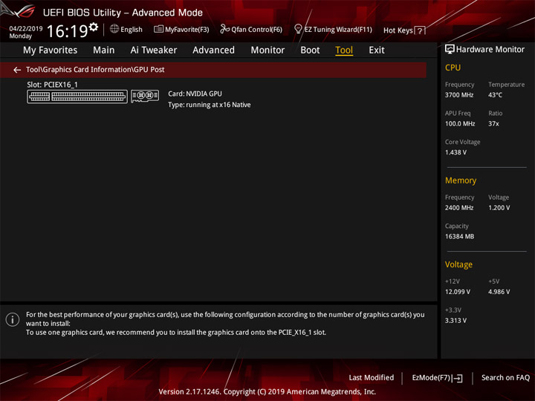Open the Boot tab
The height and width of the screenshot is (401, 535).
(310, 50)
